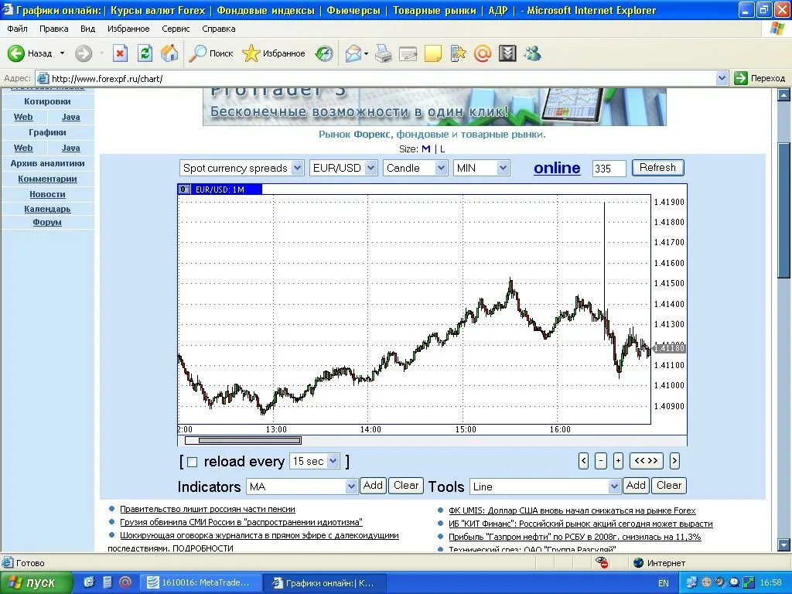
Task: Click the Back arrow icon
Action: pos(15,53)
